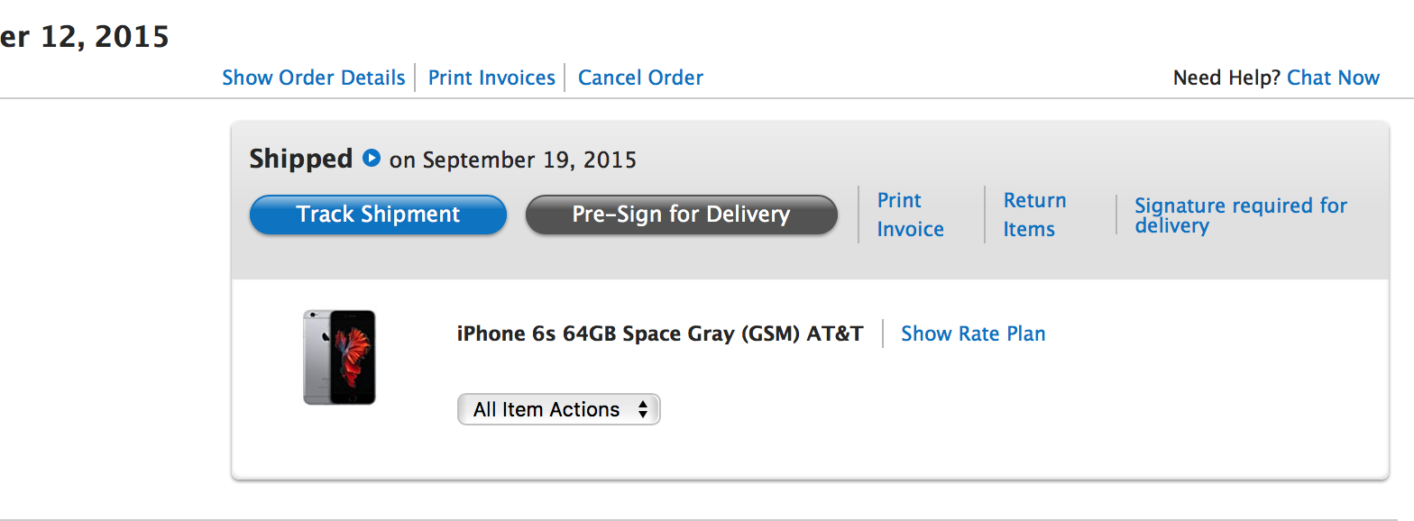Open Show Order Details link
This screenshot has height=521, width=1414.
[313, 78]
